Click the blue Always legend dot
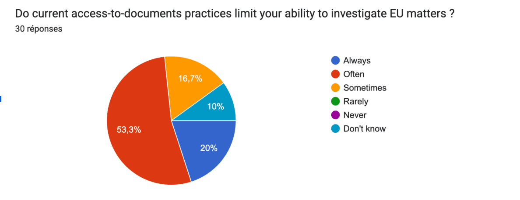 (336, 61)
